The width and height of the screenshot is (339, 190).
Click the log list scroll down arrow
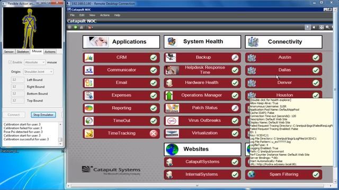[60, 144]
